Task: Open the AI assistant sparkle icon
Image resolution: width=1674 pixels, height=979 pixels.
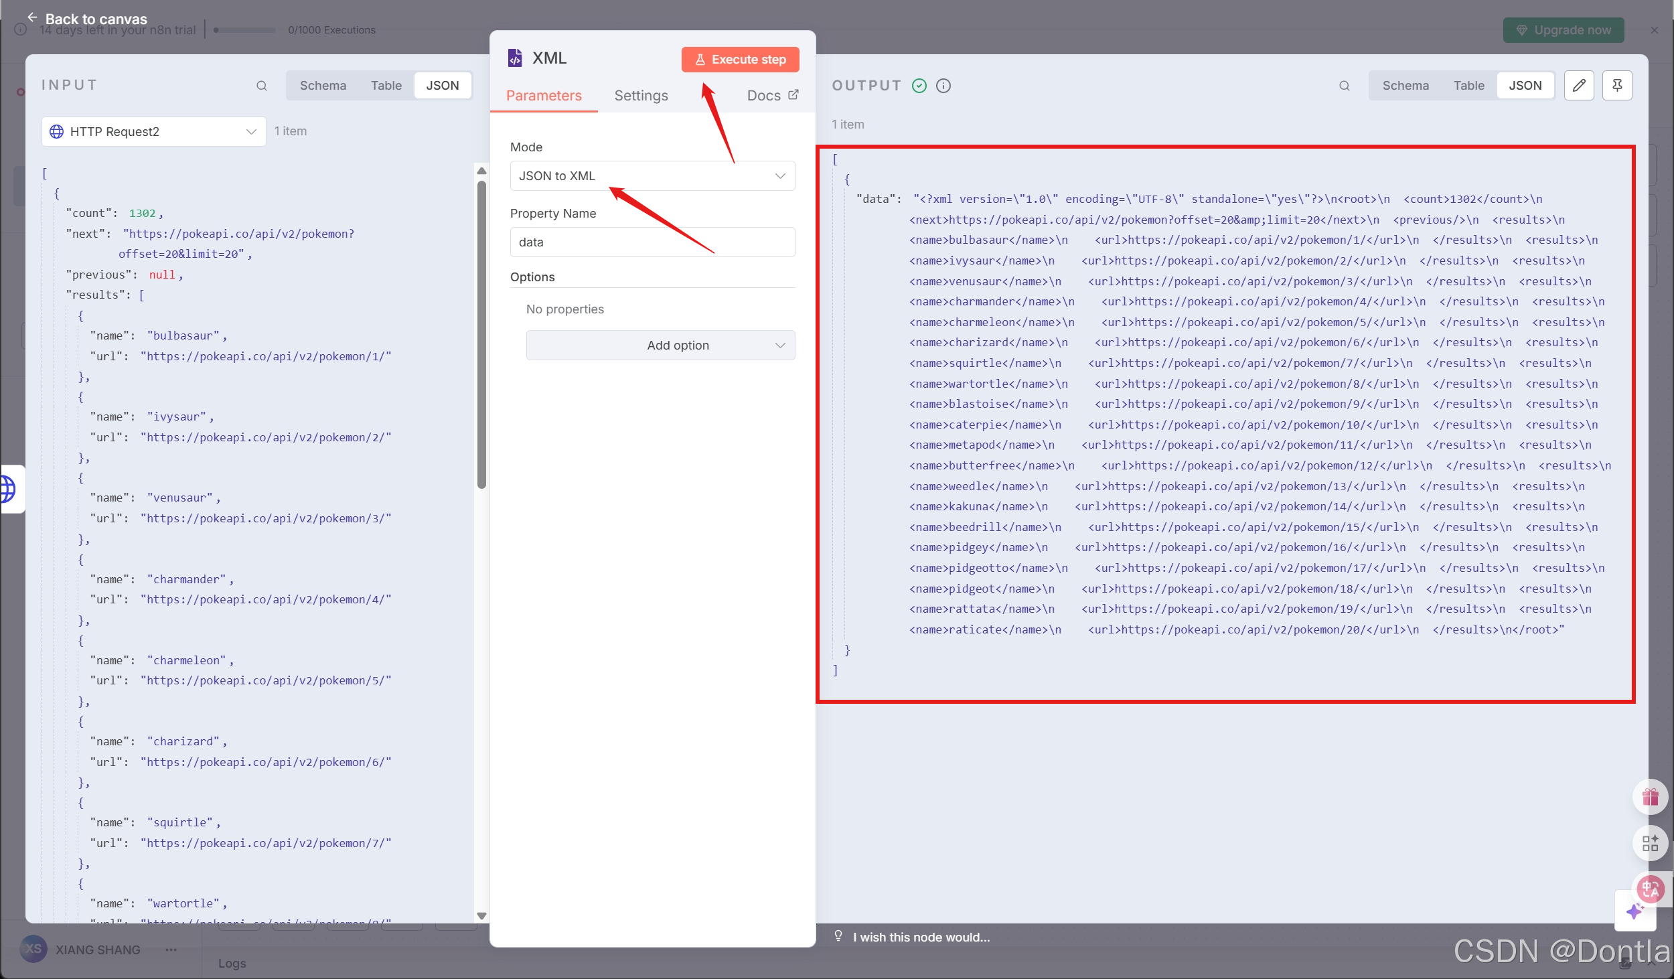Action: [1634, 911]
